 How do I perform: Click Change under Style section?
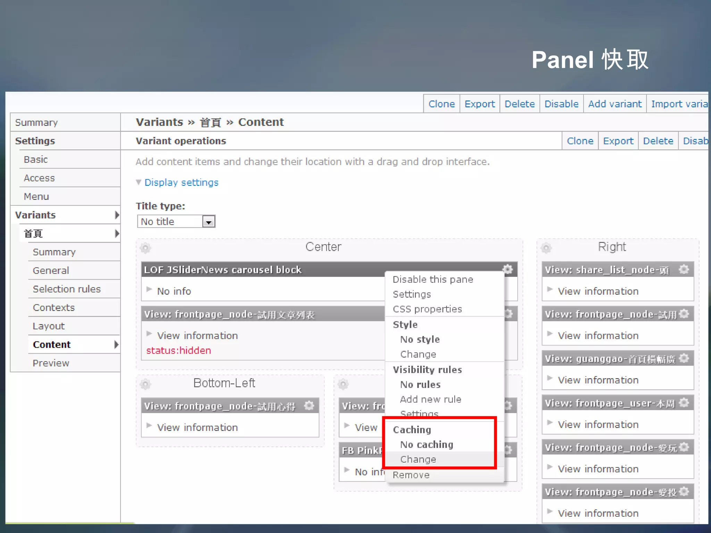418,354
